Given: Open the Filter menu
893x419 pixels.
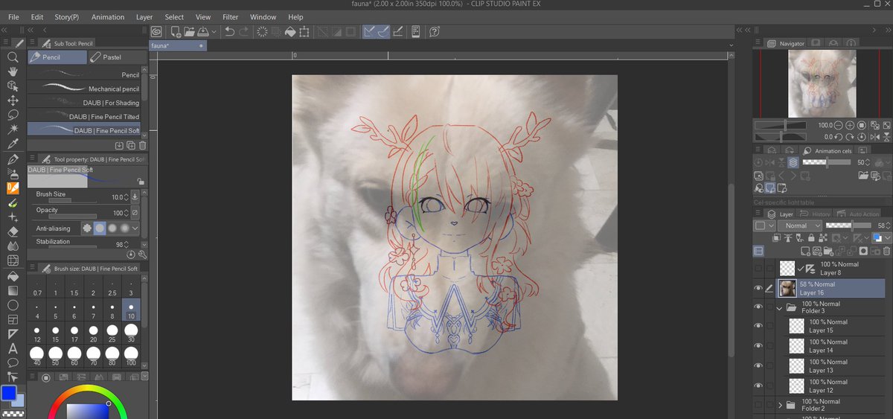Looking at the screenshot, I should pos(231,16).
